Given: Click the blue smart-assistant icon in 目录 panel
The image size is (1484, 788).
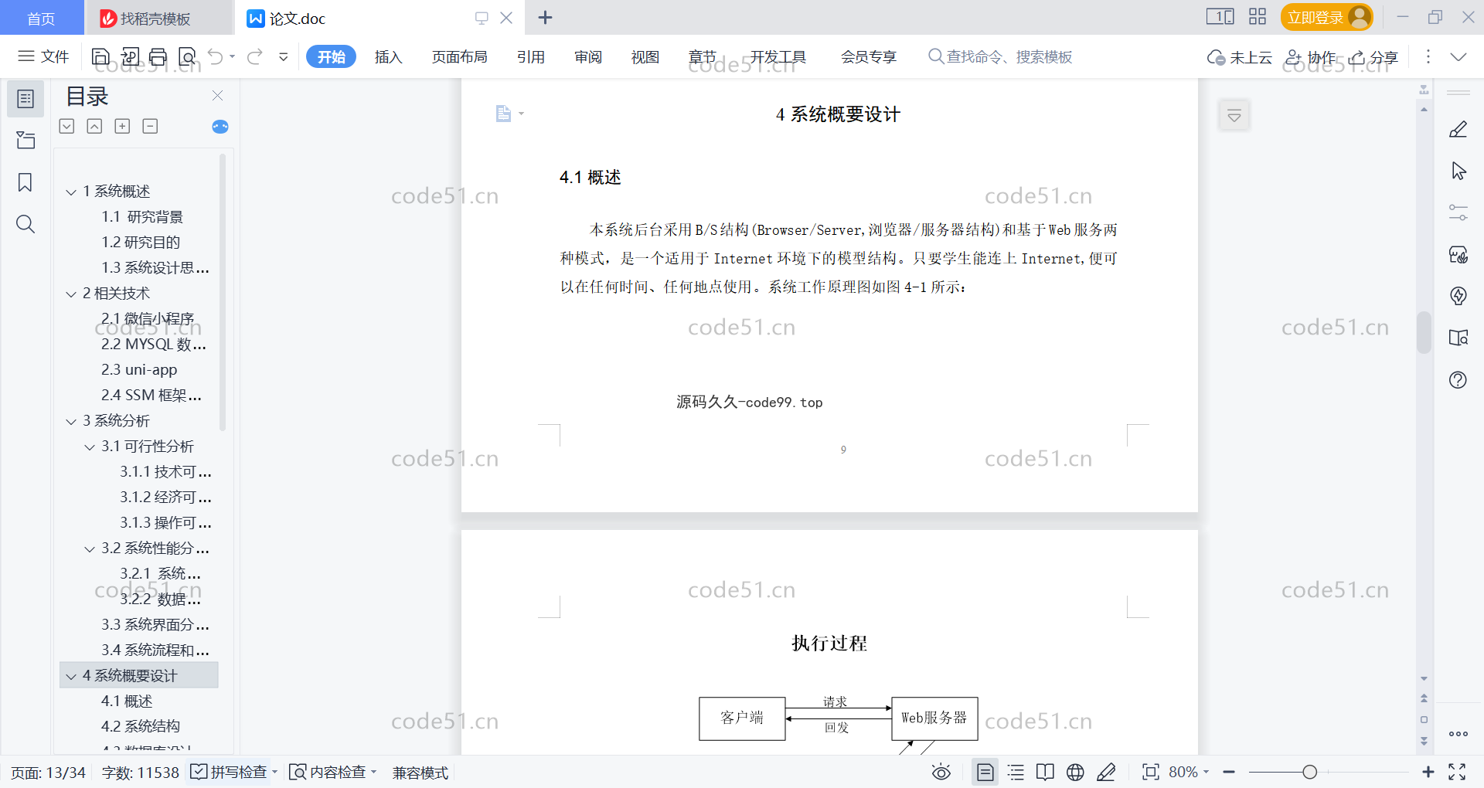Looking at the screenshot, I should point(220,127).
